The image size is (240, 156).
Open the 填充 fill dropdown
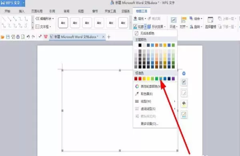(x=140, y=18)
